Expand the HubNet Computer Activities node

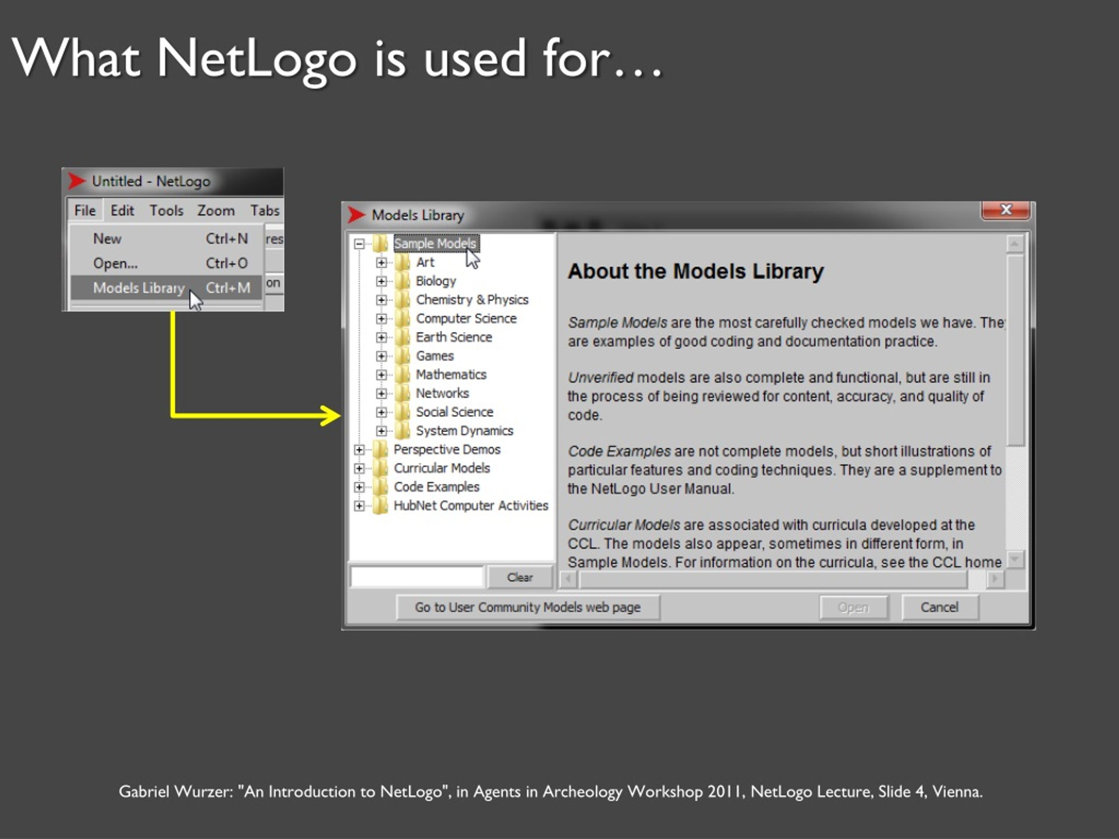tap(359, 506)
